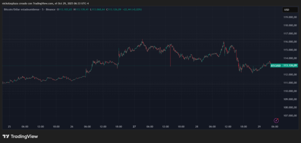Click the 107.000,00 price axis label
301x143 pixels.
click(290, 116)
